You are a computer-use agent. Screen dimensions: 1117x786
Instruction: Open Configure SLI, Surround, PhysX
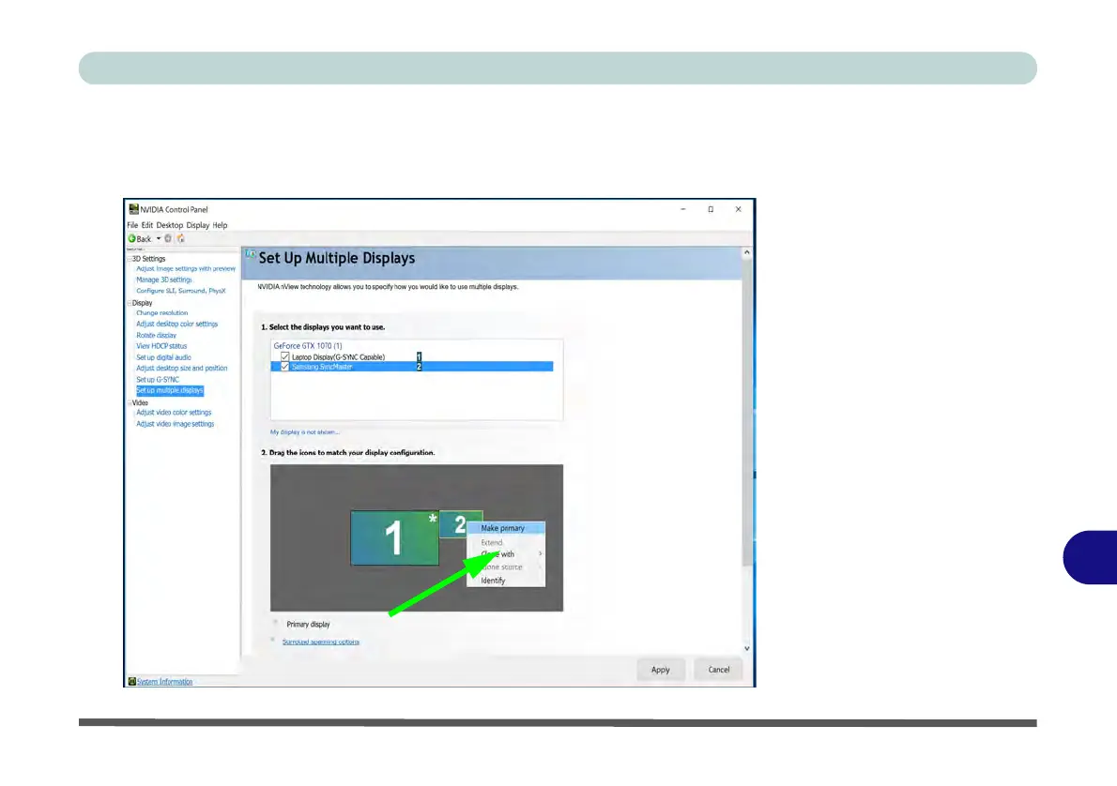181,291
